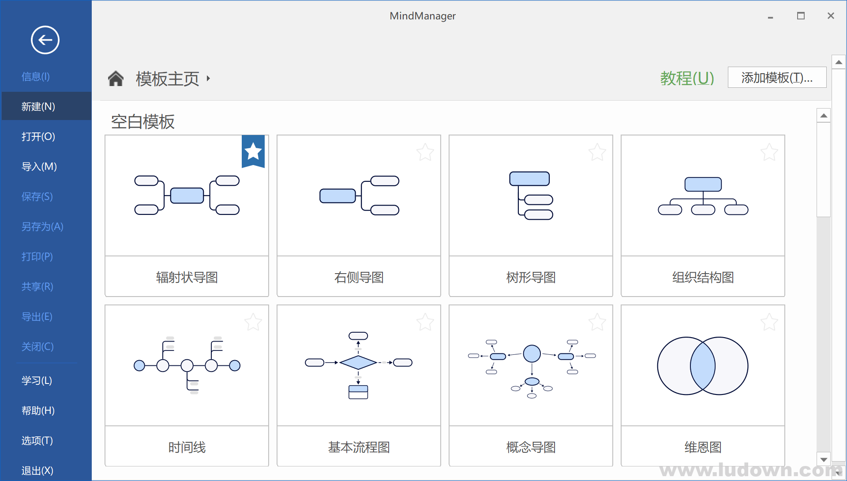Select the timeline diagram thumbnail
This screenshot has height=481, width=847.
(187, 365)
